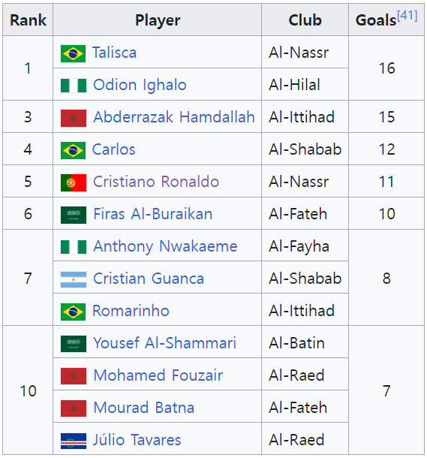
Task: Click the Nigeria flag beside Odion Ighalo
Action: 74,86
